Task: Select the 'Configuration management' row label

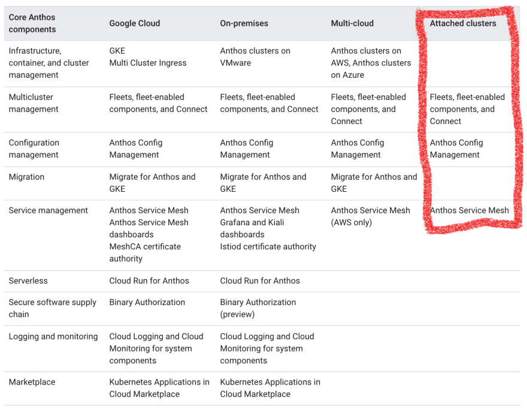Action: point(34,149)
